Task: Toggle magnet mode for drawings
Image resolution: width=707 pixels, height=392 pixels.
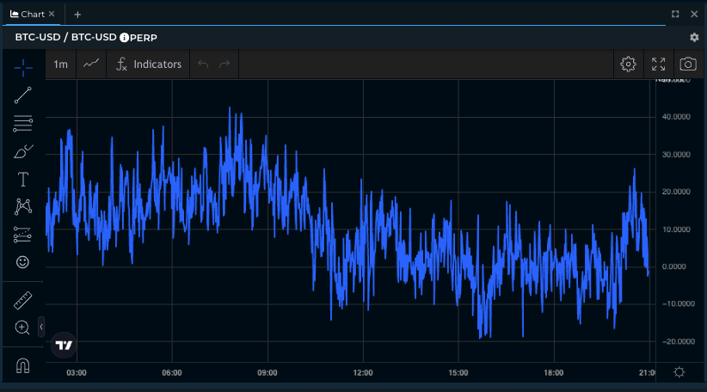Action: 23,366
